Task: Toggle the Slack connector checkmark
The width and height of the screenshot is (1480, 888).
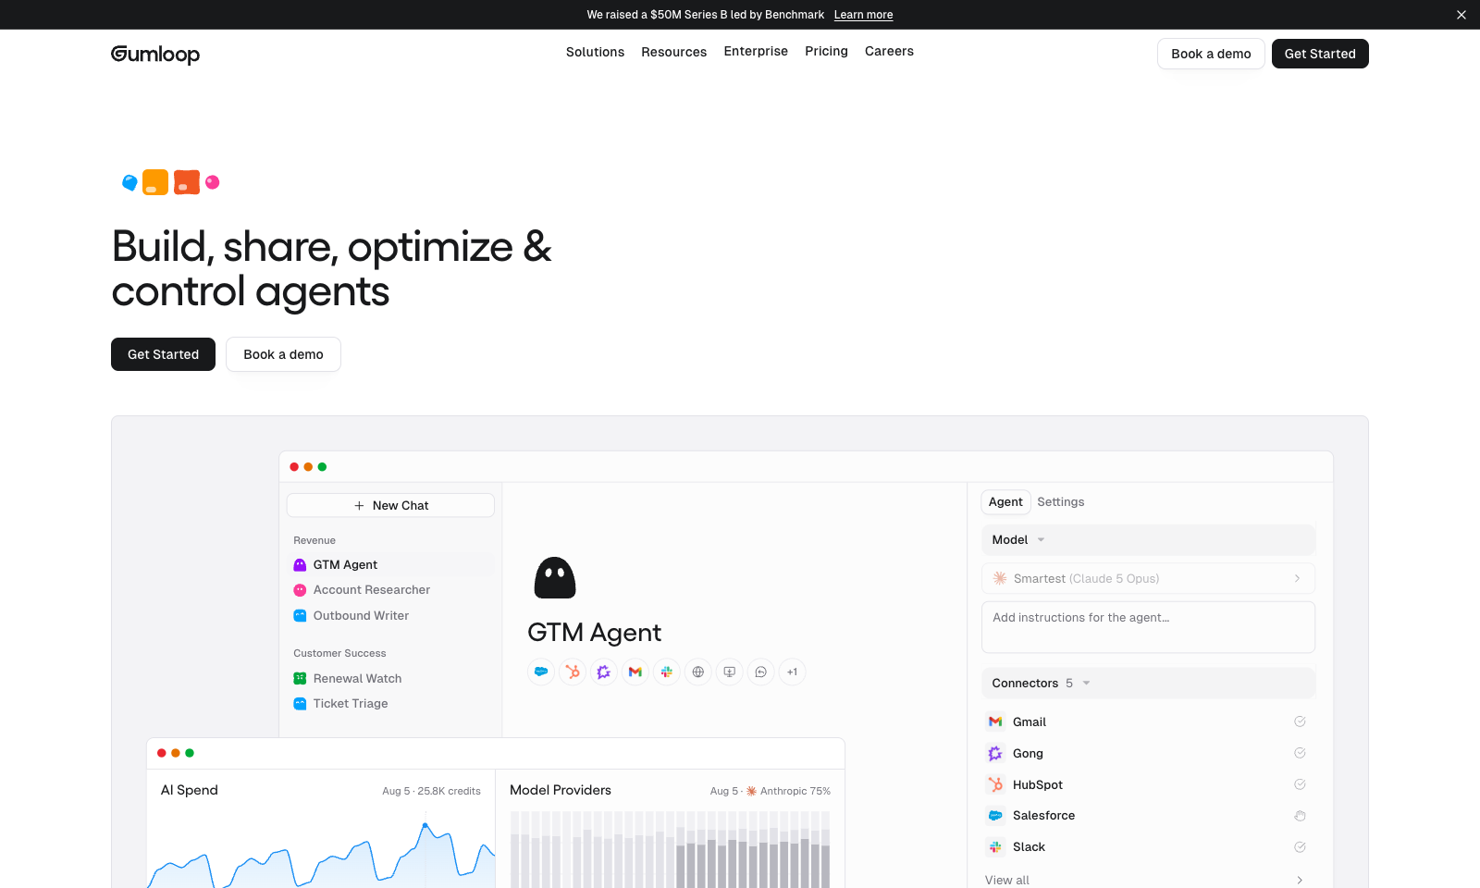Action: coord(1300,846)
